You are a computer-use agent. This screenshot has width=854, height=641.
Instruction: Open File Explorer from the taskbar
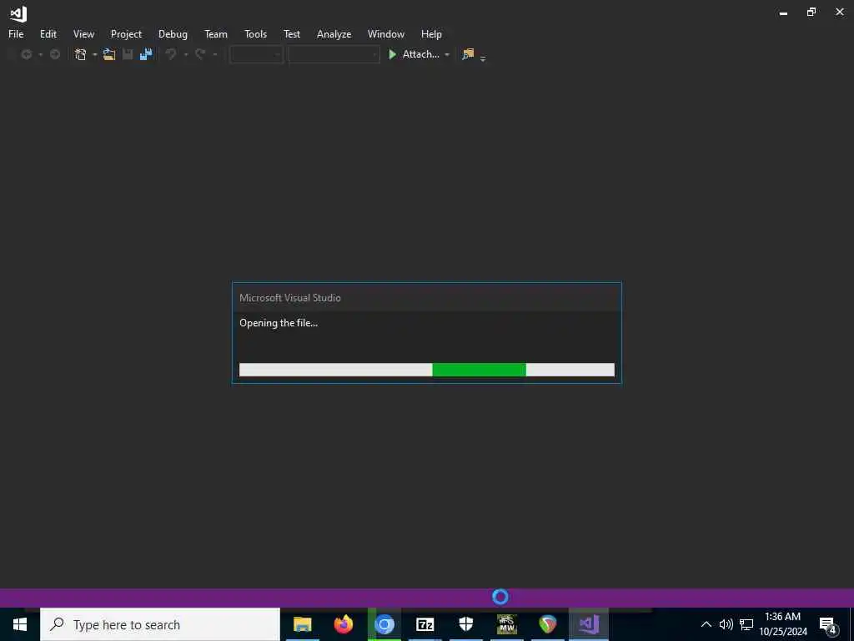point(302,624)
